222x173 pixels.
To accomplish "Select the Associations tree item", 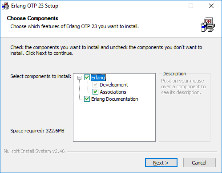I will coord(113,92).
